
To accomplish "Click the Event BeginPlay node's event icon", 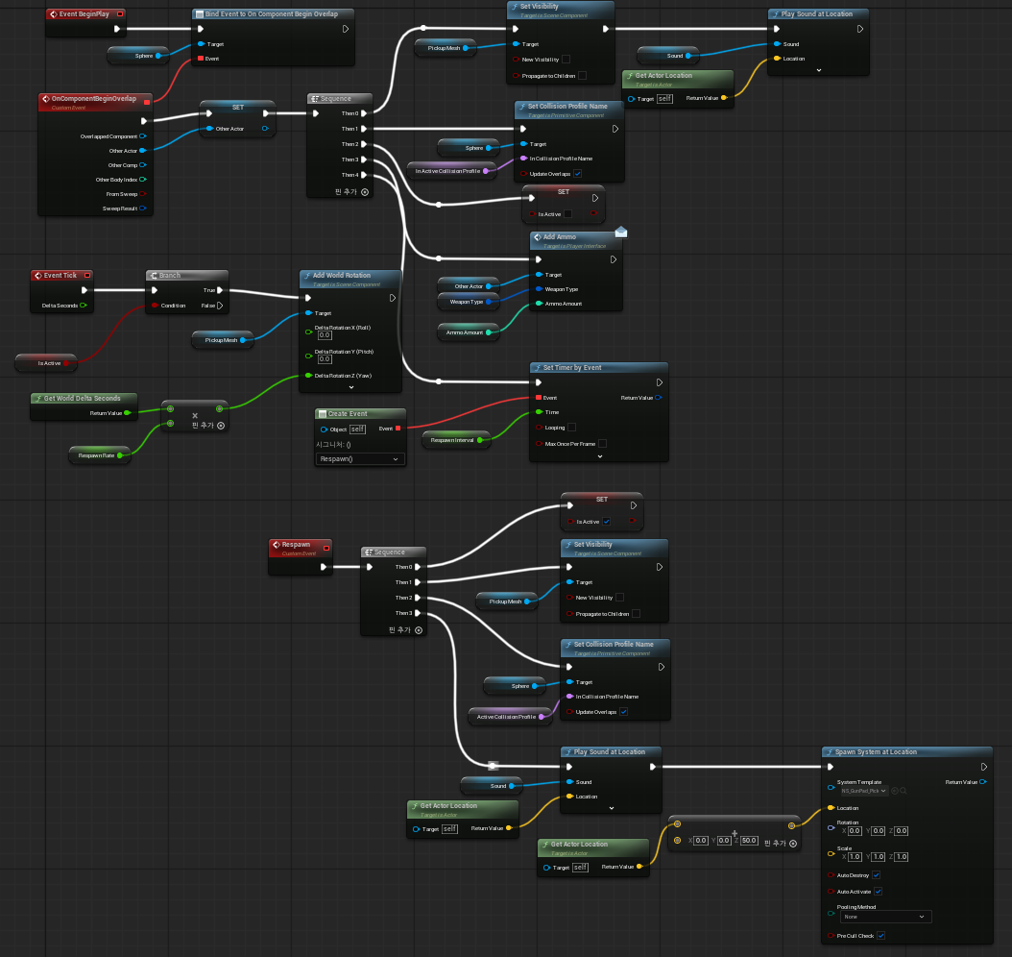I will [53, 14].
